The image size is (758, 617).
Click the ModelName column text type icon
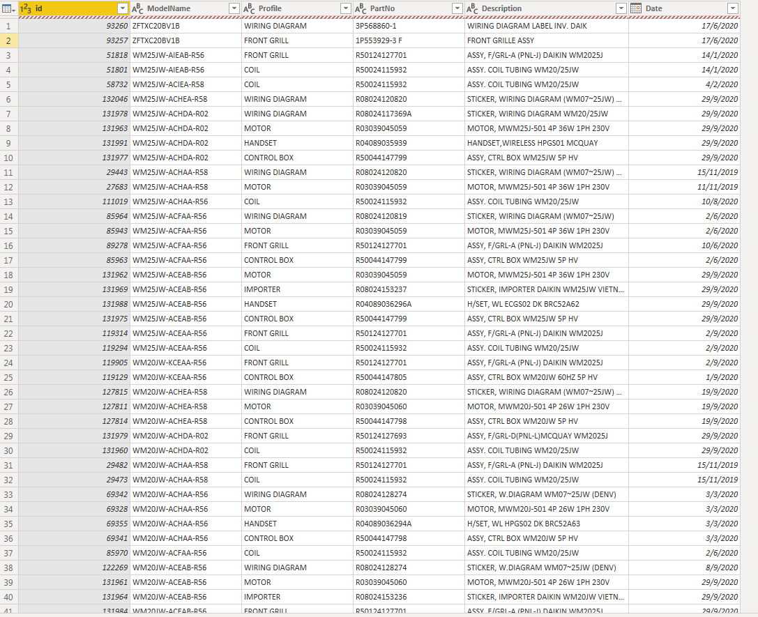pos(137,8)
